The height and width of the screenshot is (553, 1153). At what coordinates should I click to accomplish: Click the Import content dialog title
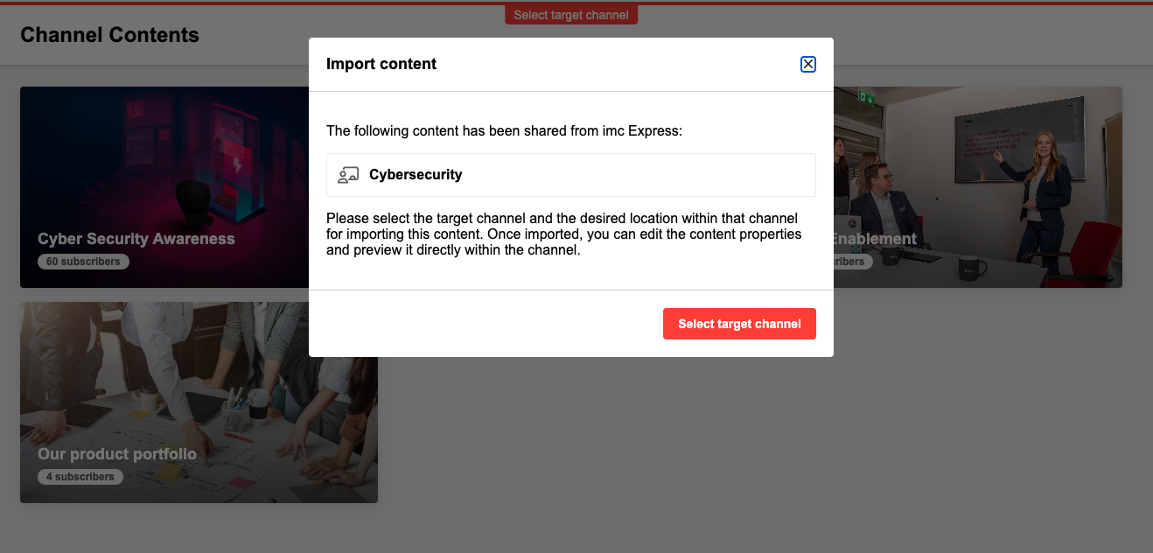point(381,64)
